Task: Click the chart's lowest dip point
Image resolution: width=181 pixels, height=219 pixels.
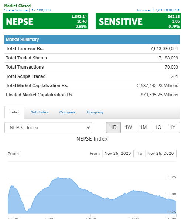Action: [27, 211]
